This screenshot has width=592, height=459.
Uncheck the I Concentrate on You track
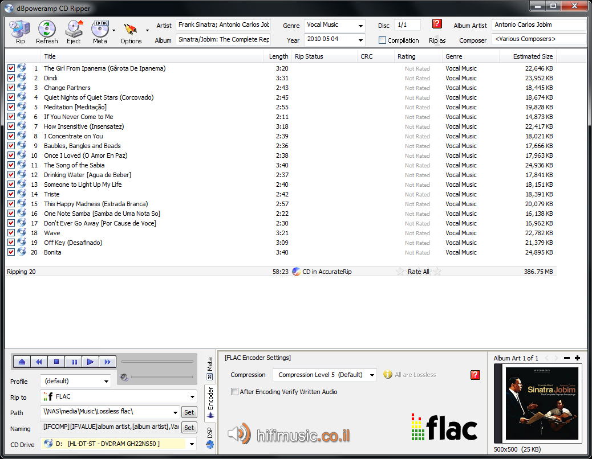(x=11, y=136)
